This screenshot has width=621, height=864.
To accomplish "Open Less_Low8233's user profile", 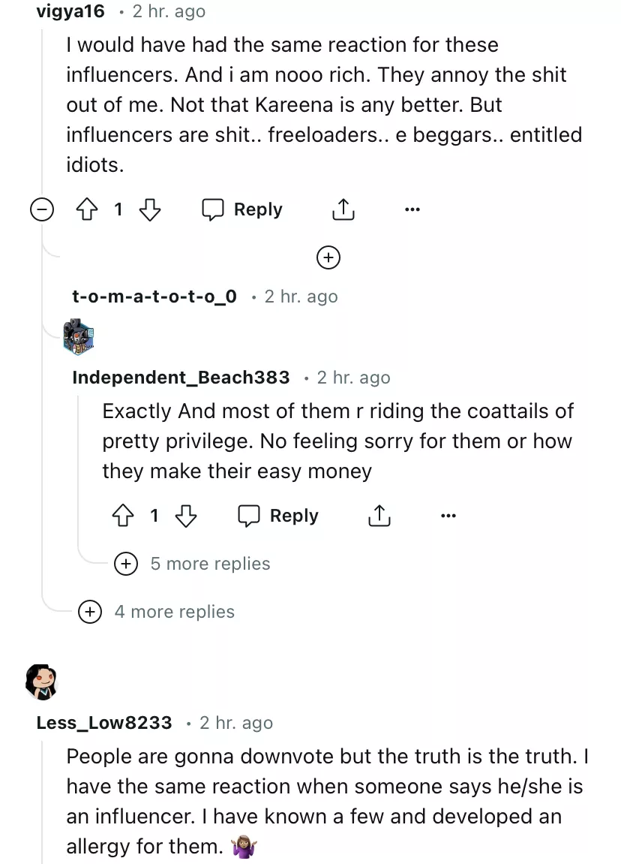I will tap(104, 723).
